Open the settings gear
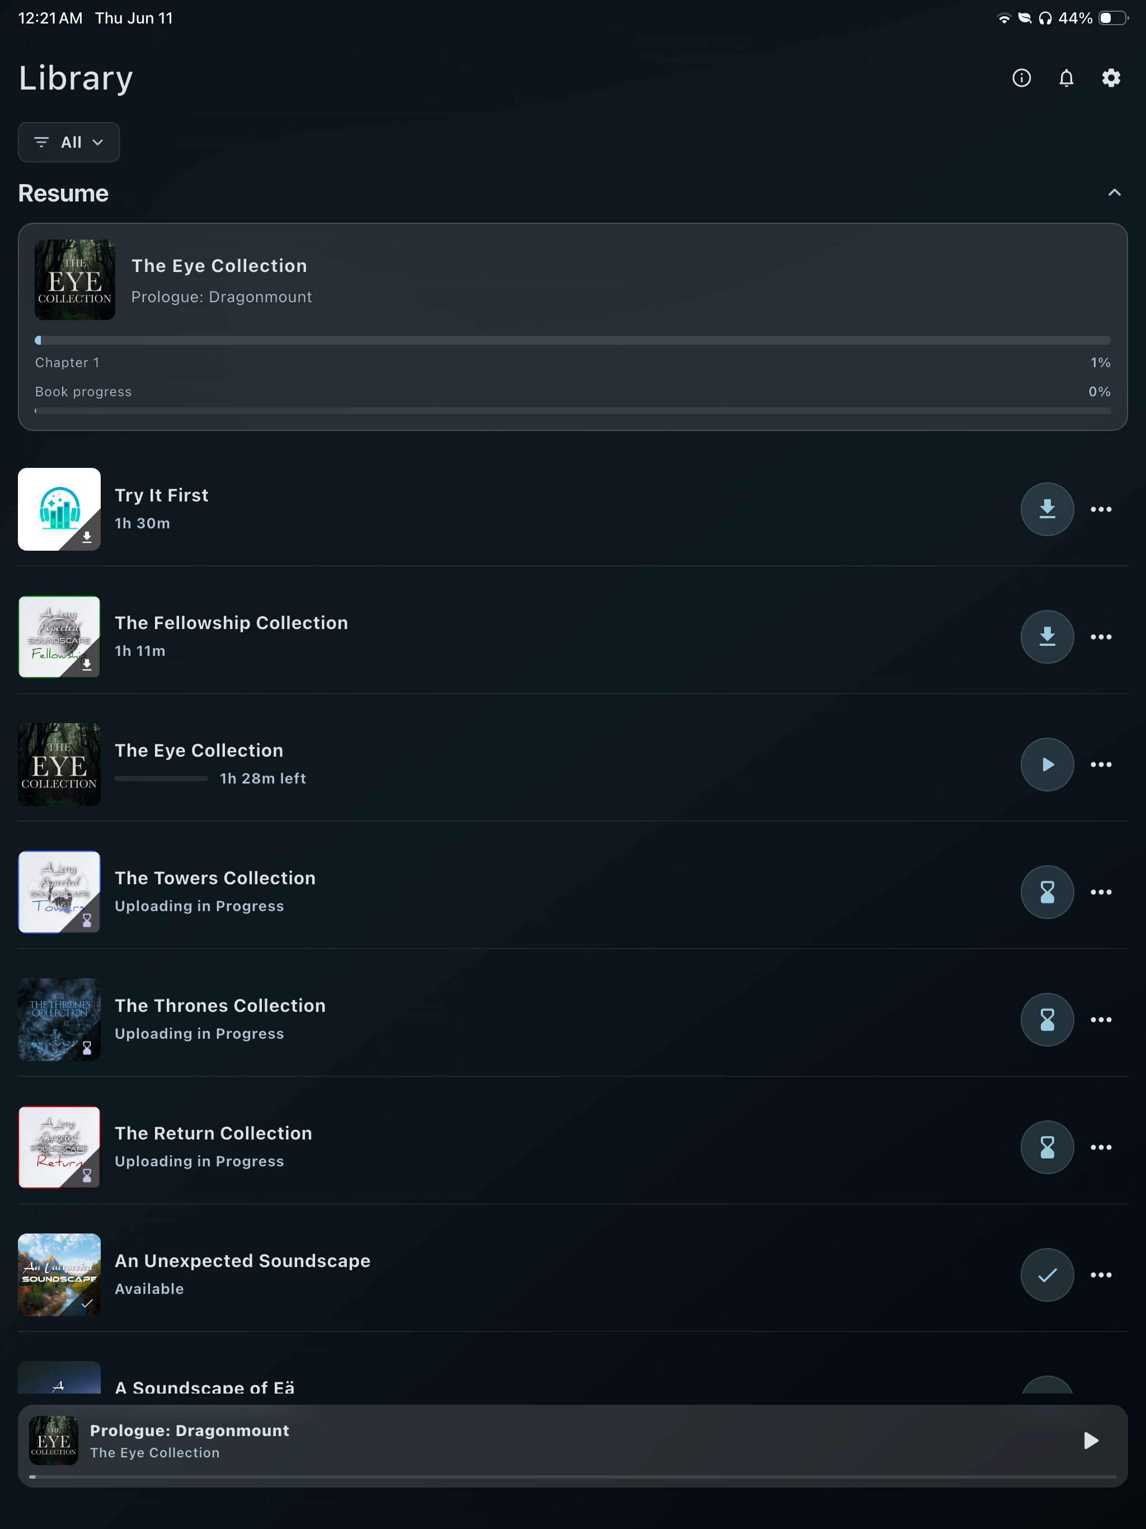 (x=1111, y=78)
